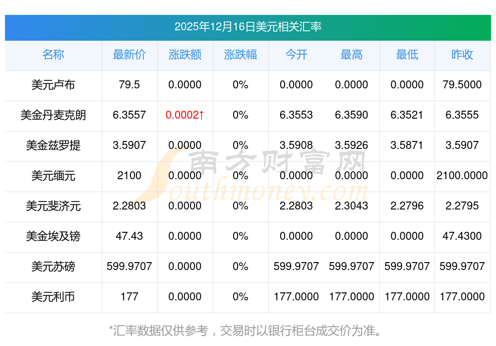Click the 美元苏磅 row name
Screen dimensions: 496x346
click(x=53, y=267)
